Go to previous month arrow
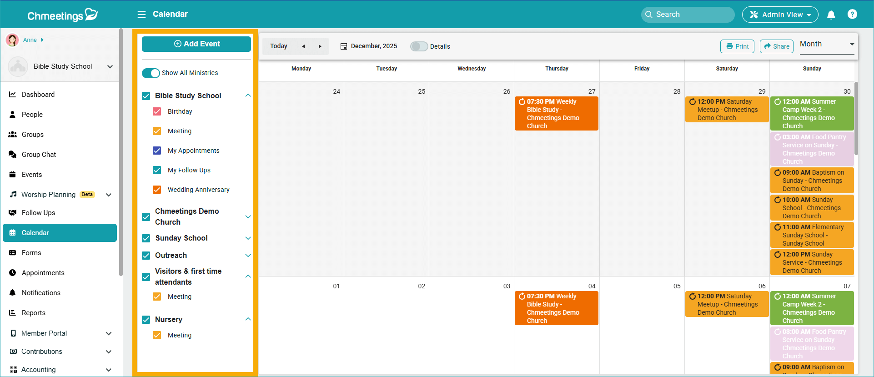The image size is (874, 377). [303, 46]
